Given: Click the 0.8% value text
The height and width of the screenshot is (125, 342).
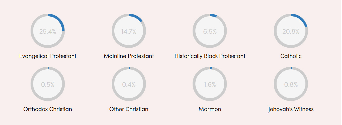Looking at the screenshot, I should 291,84.
